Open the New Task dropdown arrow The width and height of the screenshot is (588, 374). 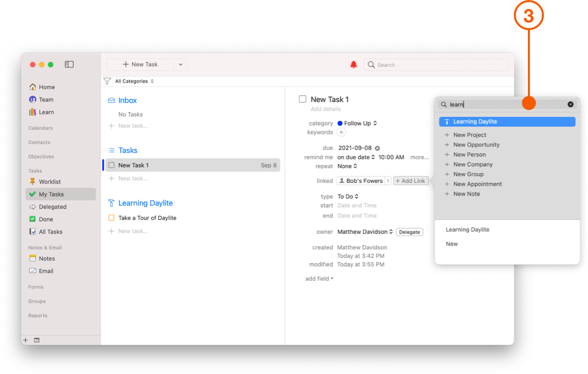180,64
